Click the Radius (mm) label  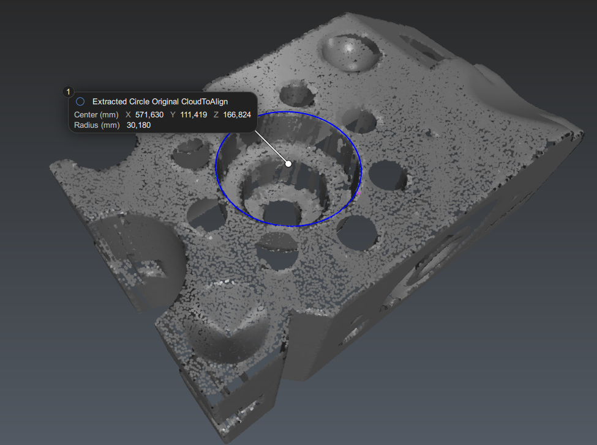click(97, 125)
